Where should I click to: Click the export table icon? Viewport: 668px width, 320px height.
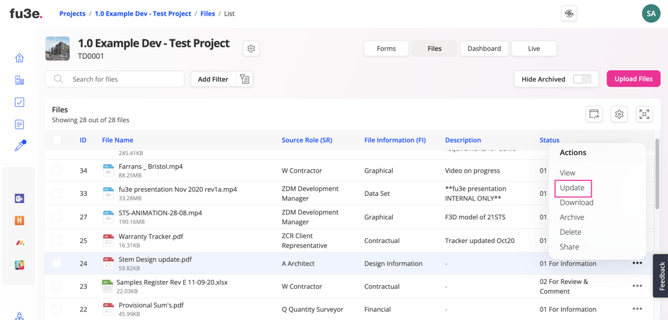[x=594, y=114]
